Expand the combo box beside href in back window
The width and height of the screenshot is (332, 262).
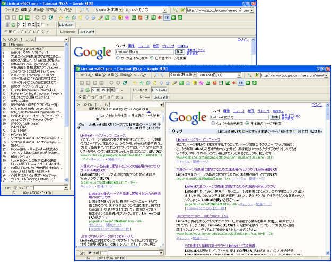click(x=66, y=188)
